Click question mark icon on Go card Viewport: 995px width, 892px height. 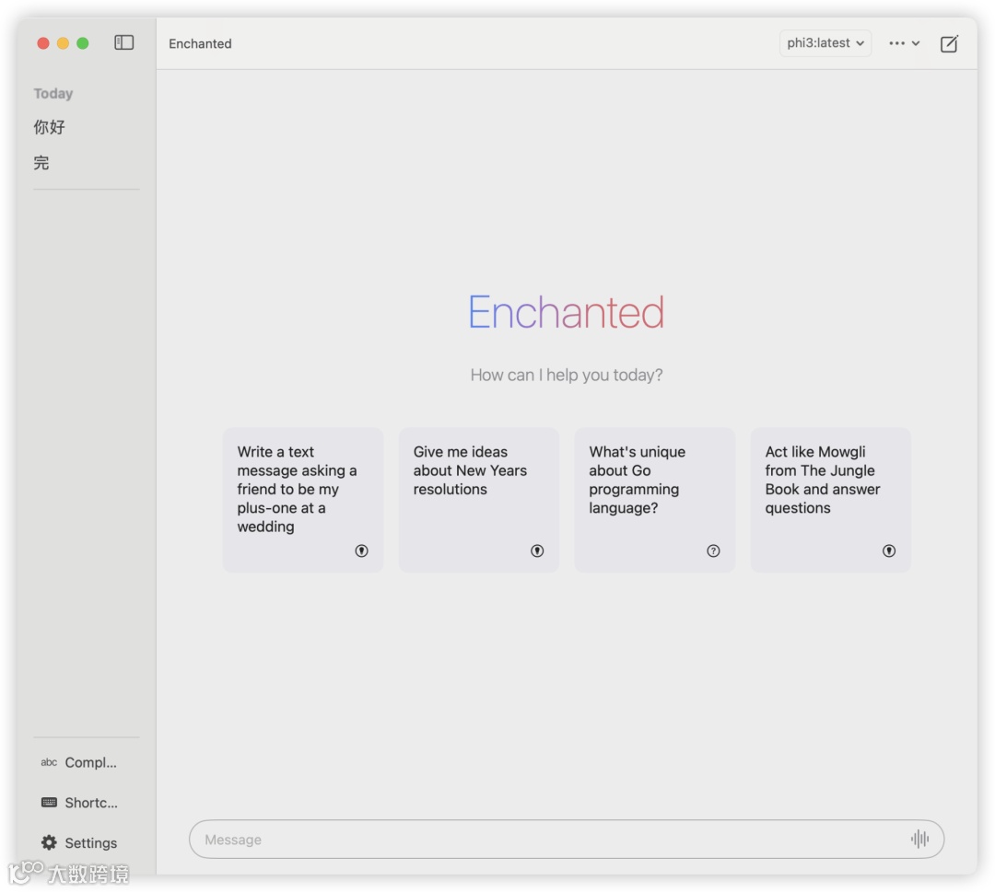tap(713, 550)
